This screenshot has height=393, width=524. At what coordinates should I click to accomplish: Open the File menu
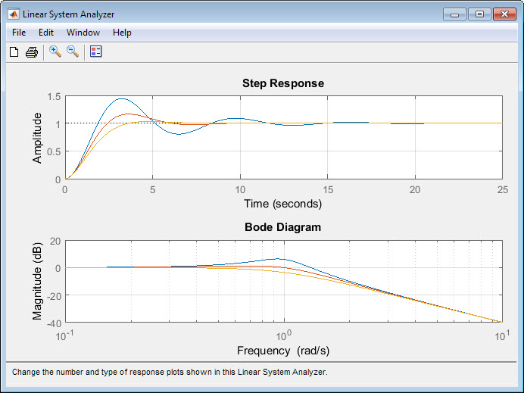(19, 33)
